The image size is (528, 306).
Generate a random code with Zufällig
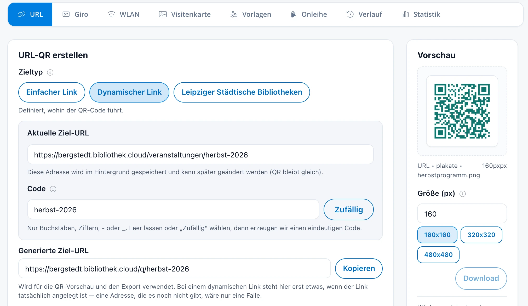[x=349, y=209]
